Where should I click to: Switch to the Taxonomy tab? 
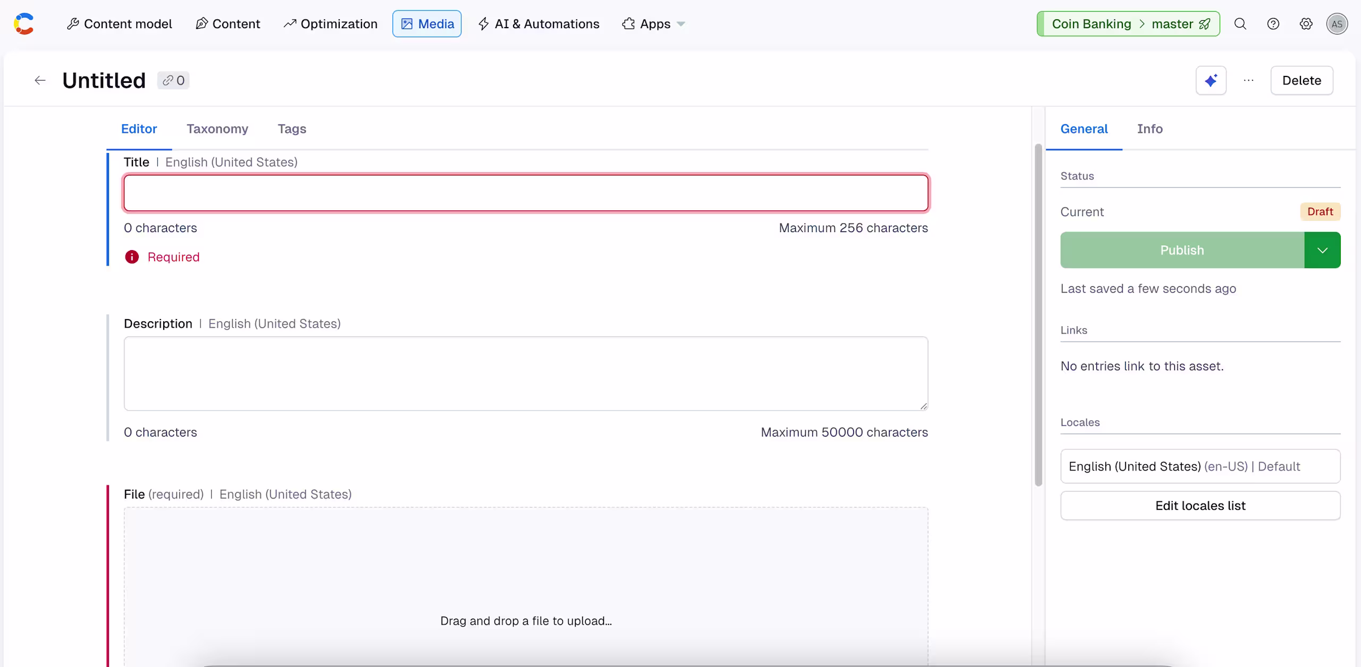click(217, 129)
